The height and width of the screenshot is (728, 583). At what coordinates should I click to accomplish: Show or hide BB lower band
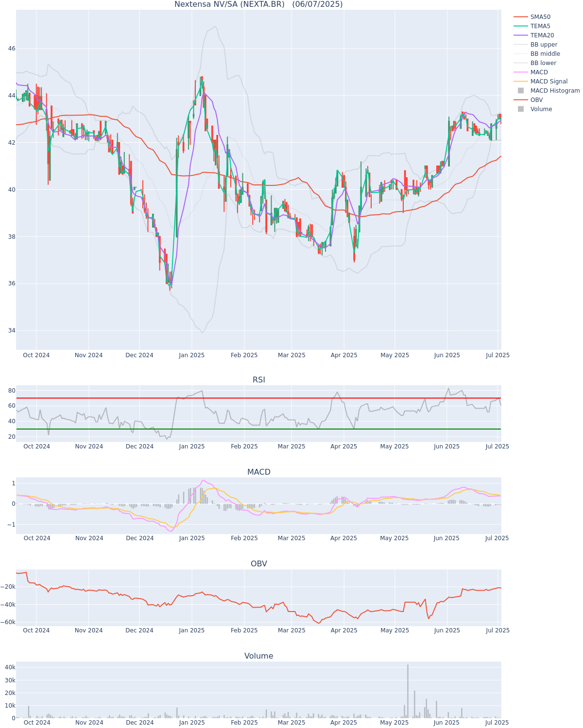pyautogui.click(x=543, y=63)
